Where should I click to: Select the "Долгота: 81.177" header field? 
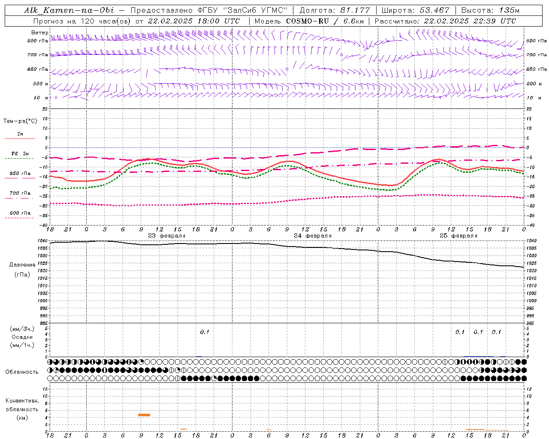(x=335, y=10)
